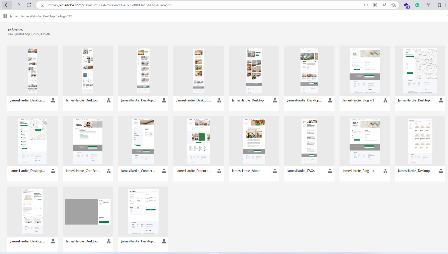Open the Grammarly extension icon
The image size is (448, 254).
click(417, 5)
